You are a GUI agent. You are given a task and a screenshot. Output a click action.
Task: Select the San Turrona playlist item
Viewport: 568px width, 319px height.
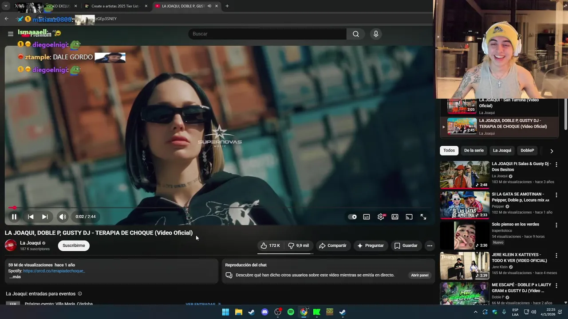pyautogui.click(x=499, y=106)
